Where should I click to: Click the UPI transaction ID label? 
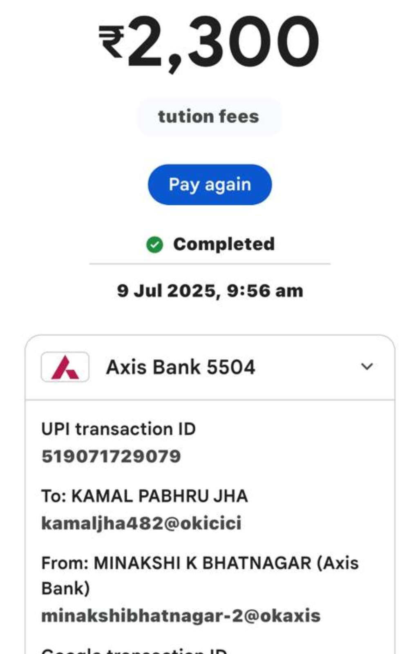pos(118,429)
